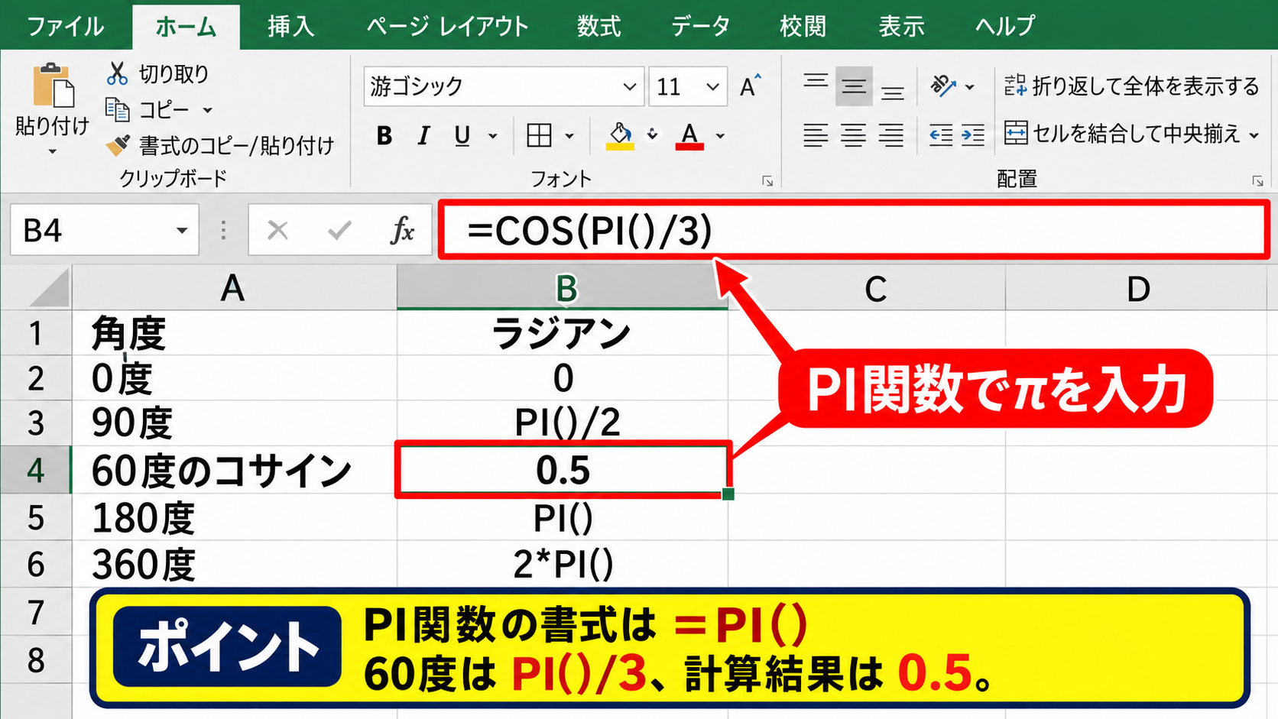Go to the データ tab
The height and width of the screenshot is (719, 1278).
point(700,26)
